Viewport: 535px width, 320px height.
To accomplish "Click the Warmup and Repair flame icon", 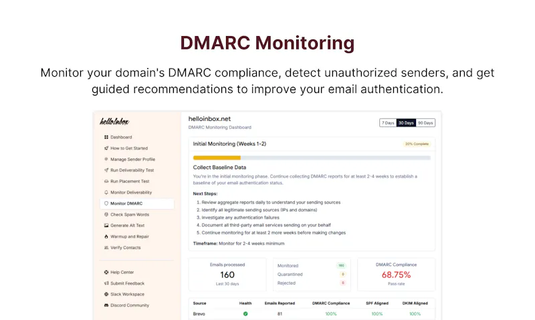I will (x=106, y=236).
